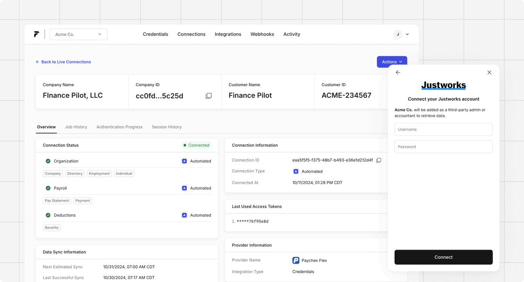
Task: Click the Automated icon next to Connection Type
Action: pos(296,171)
